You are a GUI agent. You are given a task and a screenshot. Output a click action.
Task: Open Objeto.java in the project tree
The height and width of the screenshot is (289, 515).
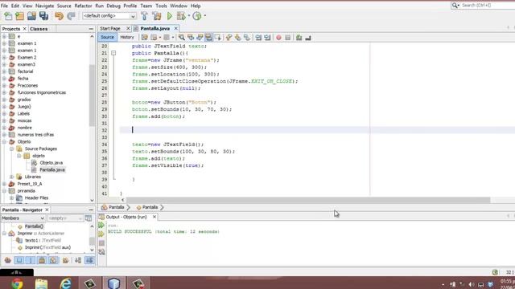51,163
